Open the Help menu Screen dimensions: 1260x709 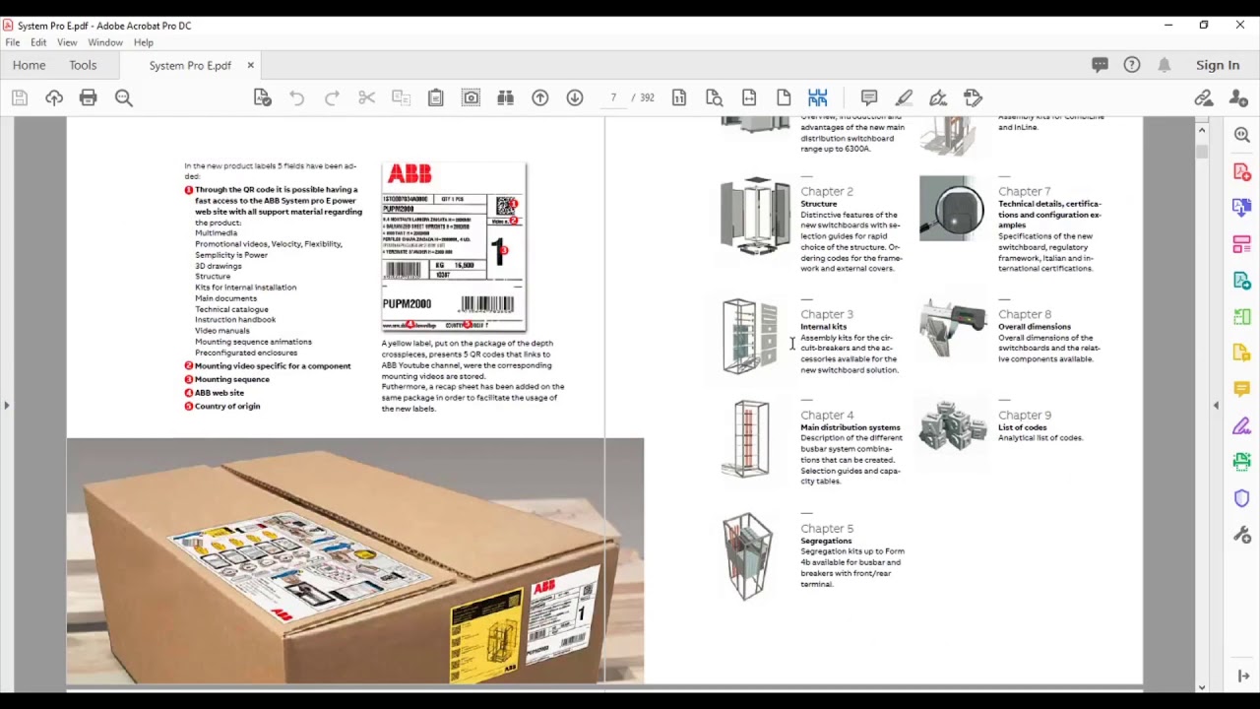tap(144, 43)
